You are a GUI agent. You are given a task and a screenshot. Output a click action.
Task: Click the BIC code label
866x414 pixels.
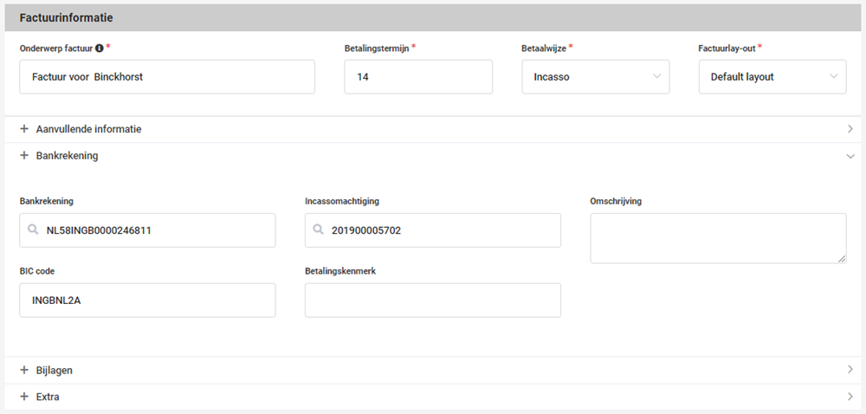click(x=37, y=272)
